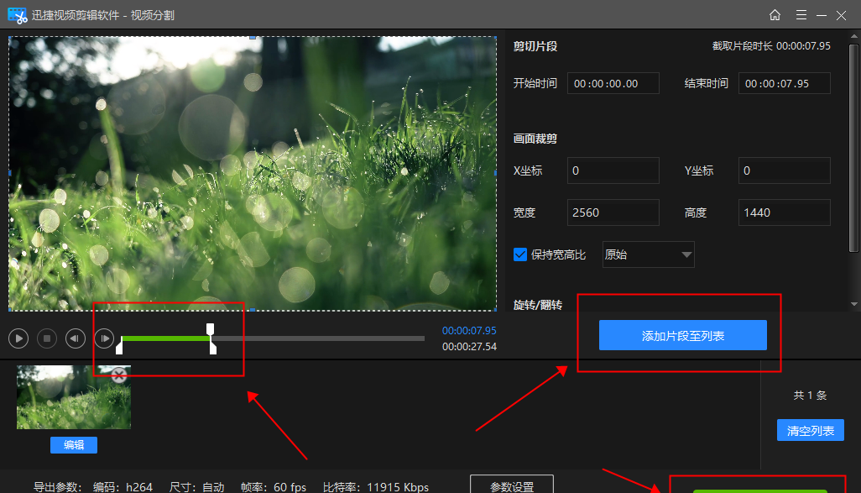This screenshot has width=861, height=493.
Task: Expand the 原始 aspect ratio dropdown
Action: pyautogui.click(x=686, y=254)
